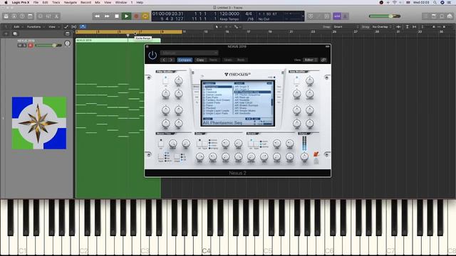Open the Note Pads icon
The width and height of the screenshot is (456, 256).
[x=434, y=16]
